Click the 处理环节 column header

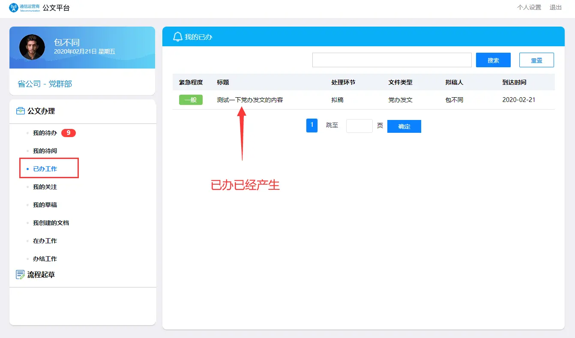[343, 82]
